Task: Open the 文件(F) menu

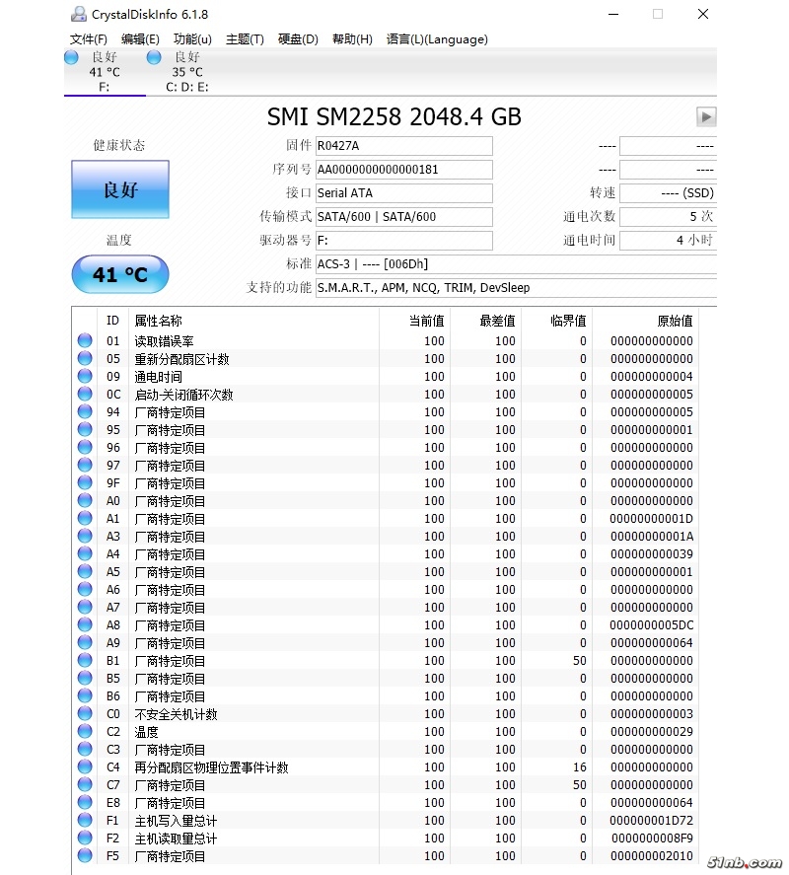Action: click(89, 39)
